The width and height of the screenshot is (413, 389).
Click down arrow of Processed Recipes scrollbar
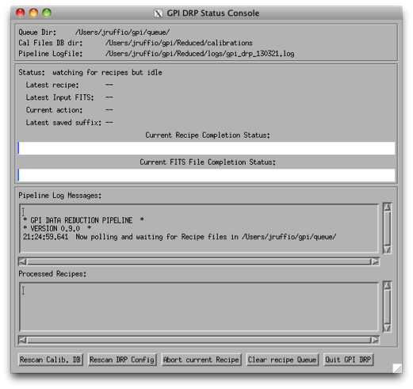[x=387, y=328]
